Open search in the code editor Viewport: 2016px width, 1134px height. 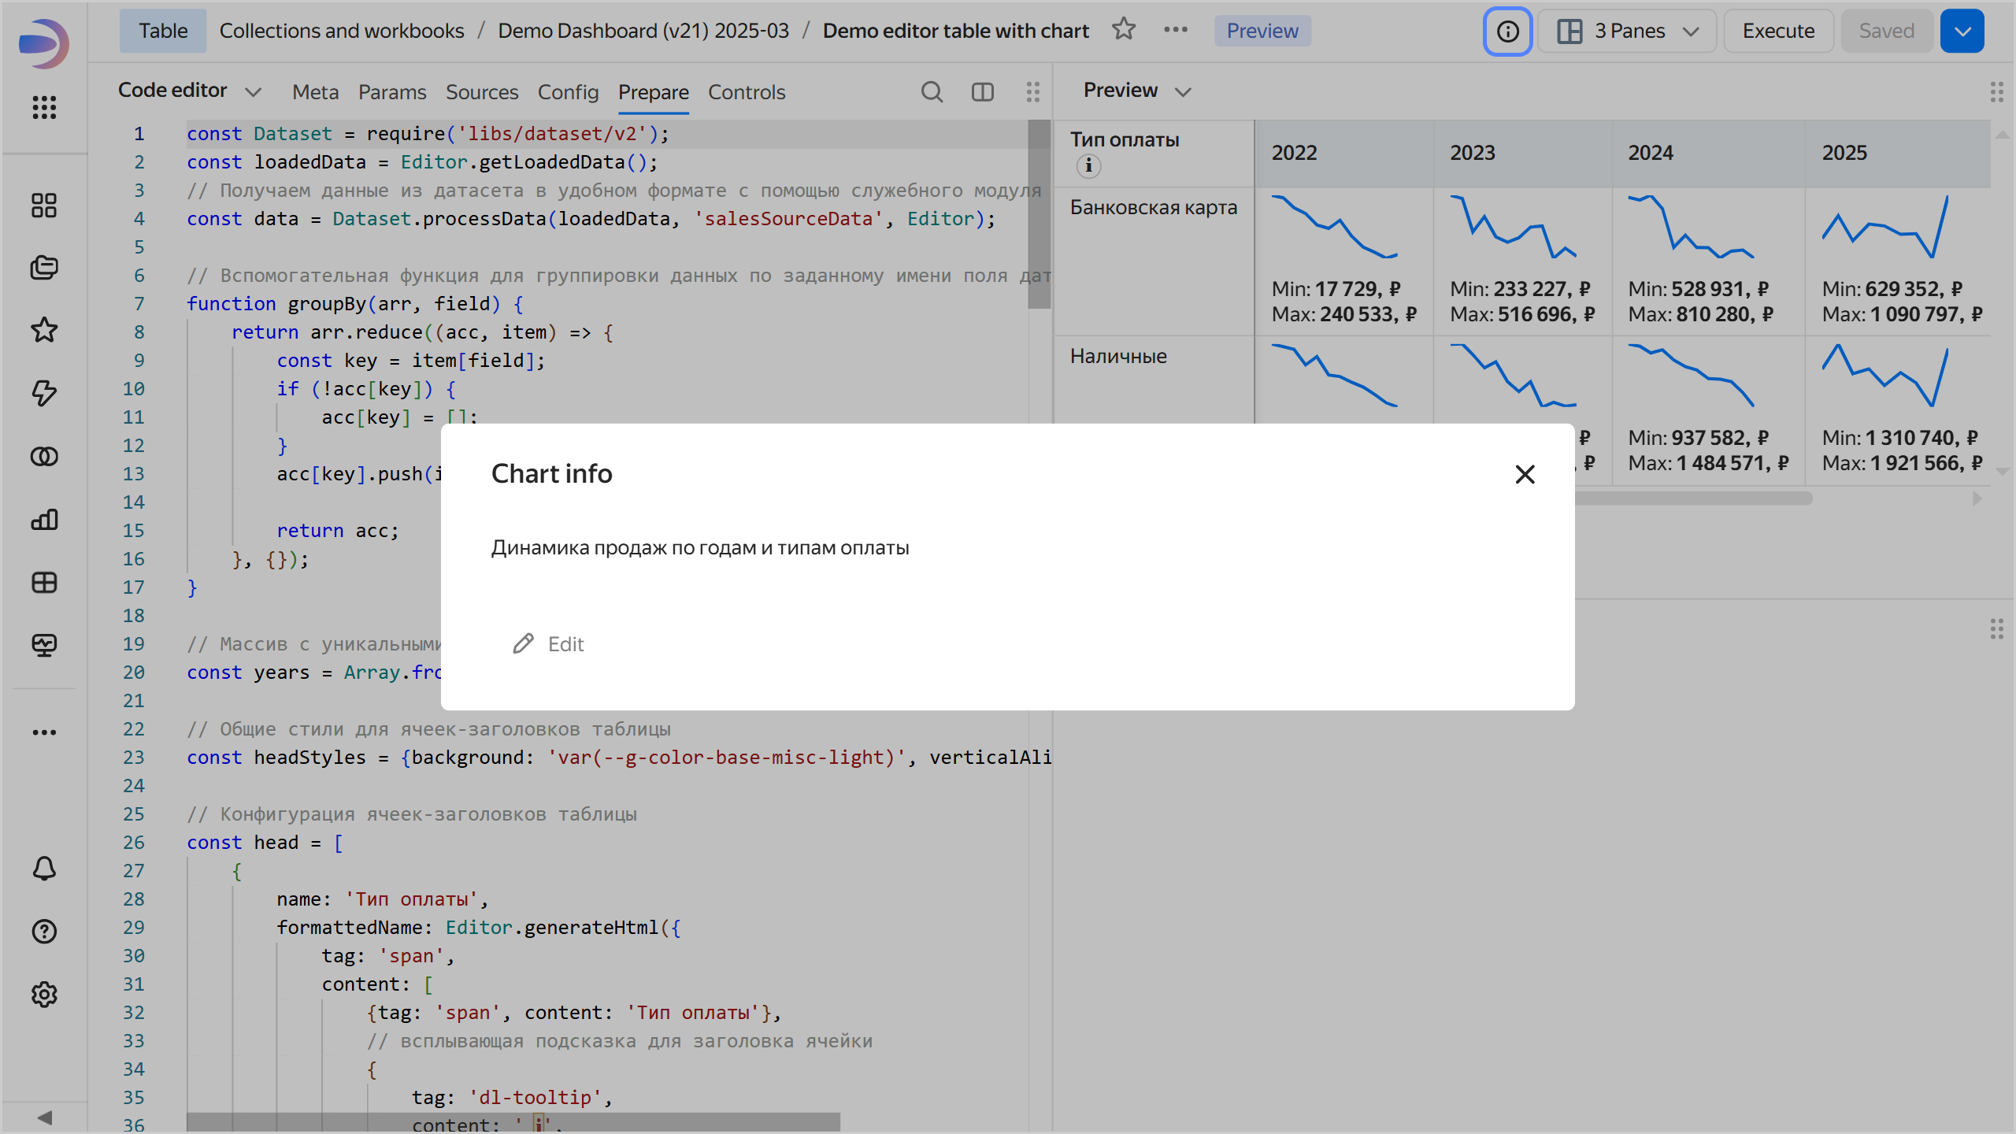[x=932, y=92]
